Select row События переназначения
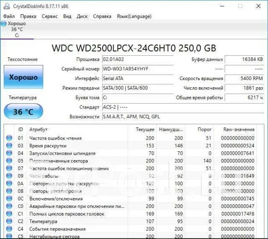 (x=130, y=229)
